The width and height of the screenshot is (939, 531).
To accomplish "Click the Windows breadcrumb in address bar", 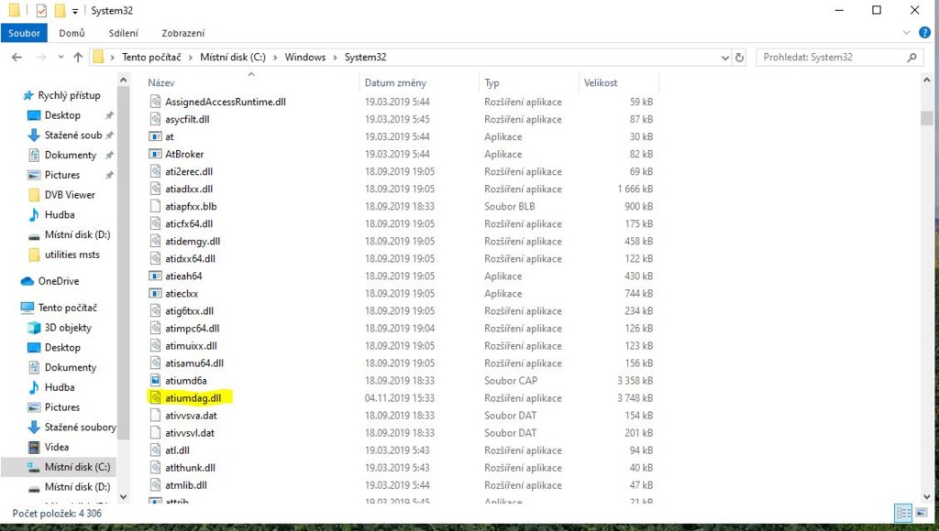I will coord(304,57).
